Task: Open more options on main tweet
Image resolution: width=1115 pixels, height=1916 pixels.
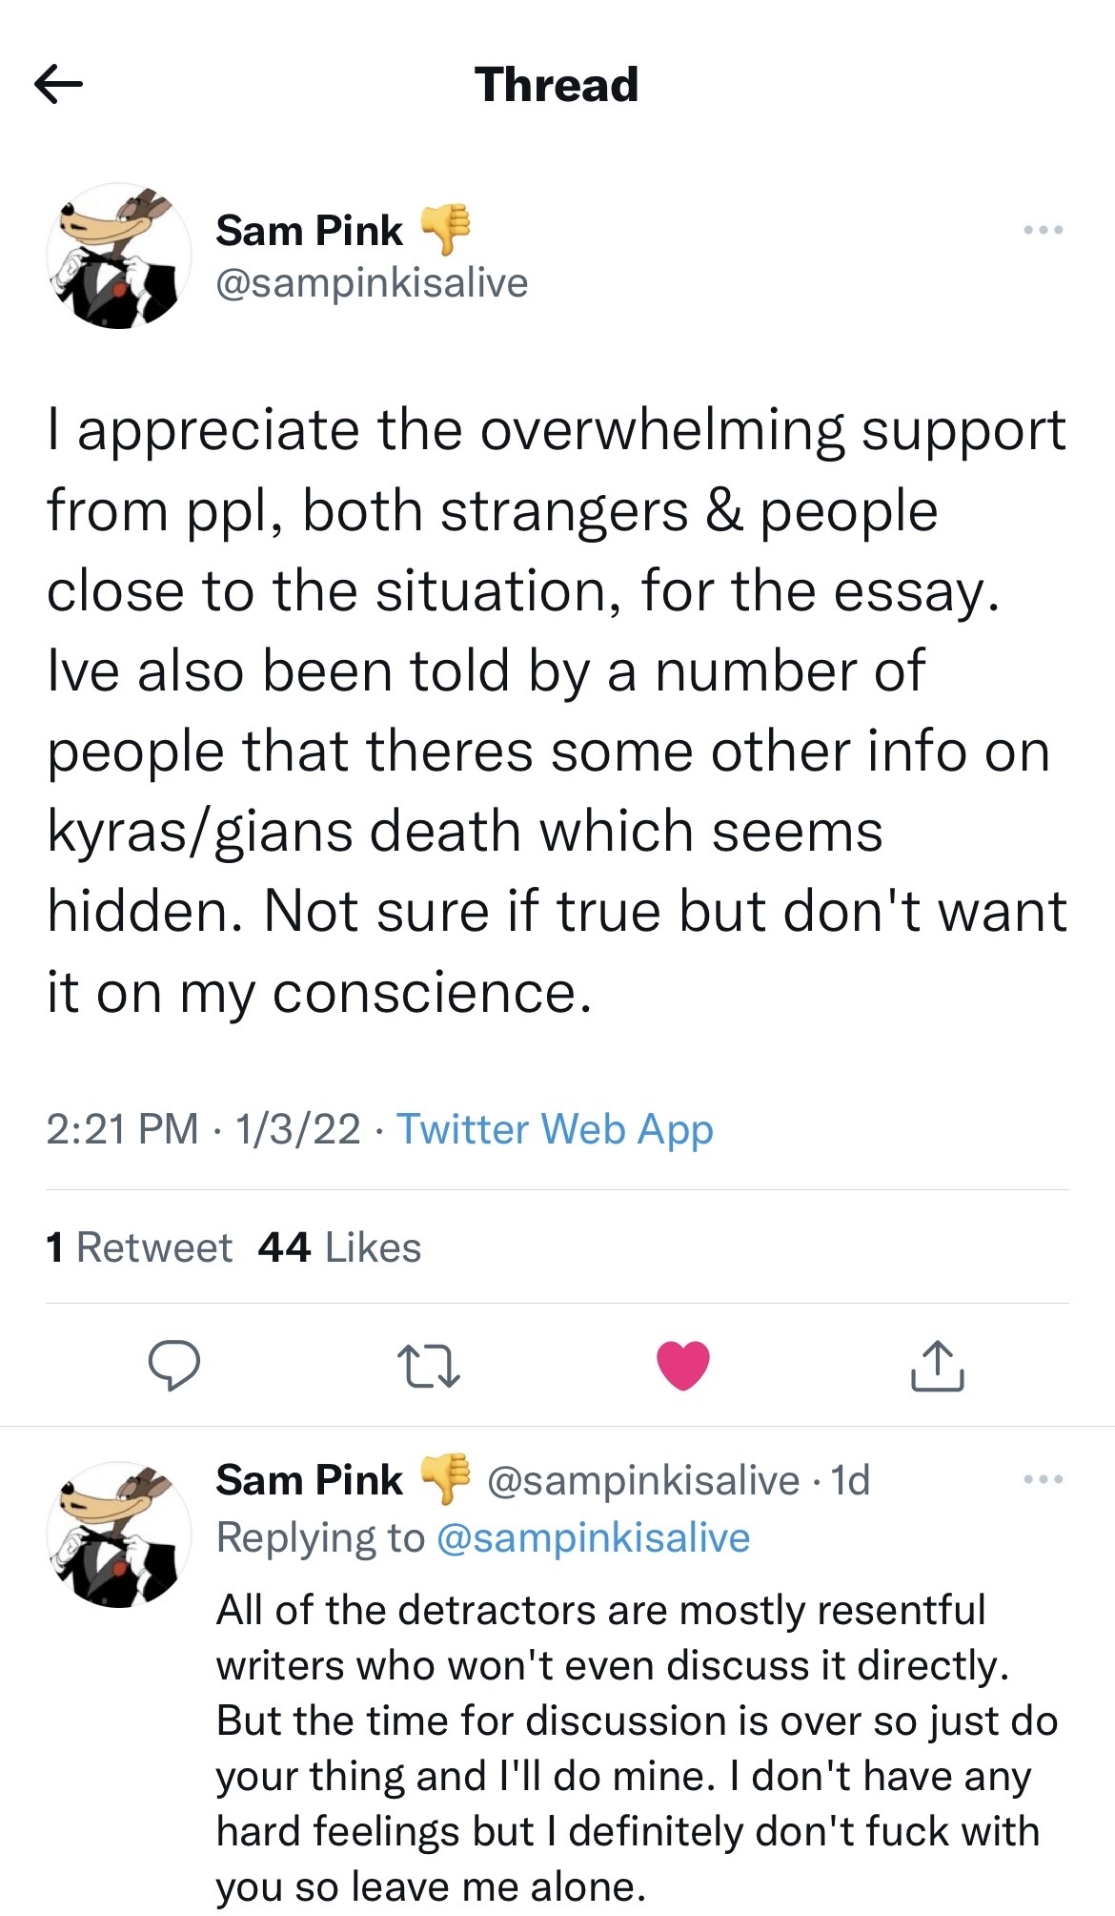Action: pos(1043,230)
